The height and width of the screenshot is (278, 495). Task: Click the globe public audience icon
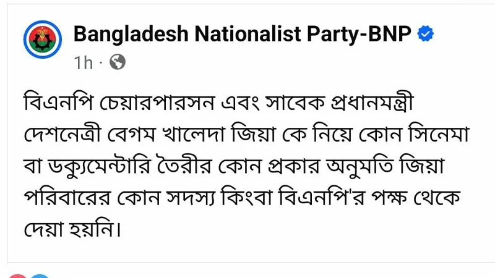(x=118, y=62)
